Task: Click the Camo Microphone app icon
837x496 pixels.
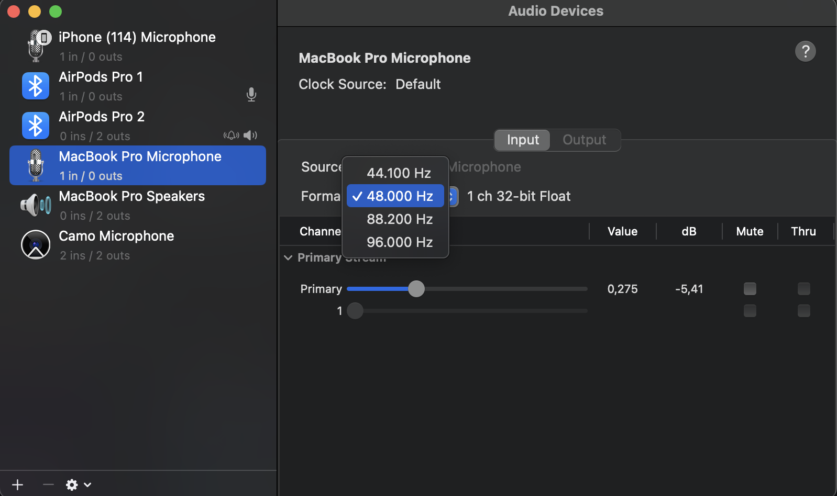Action: pyautogui.click(x=36, y=245)
